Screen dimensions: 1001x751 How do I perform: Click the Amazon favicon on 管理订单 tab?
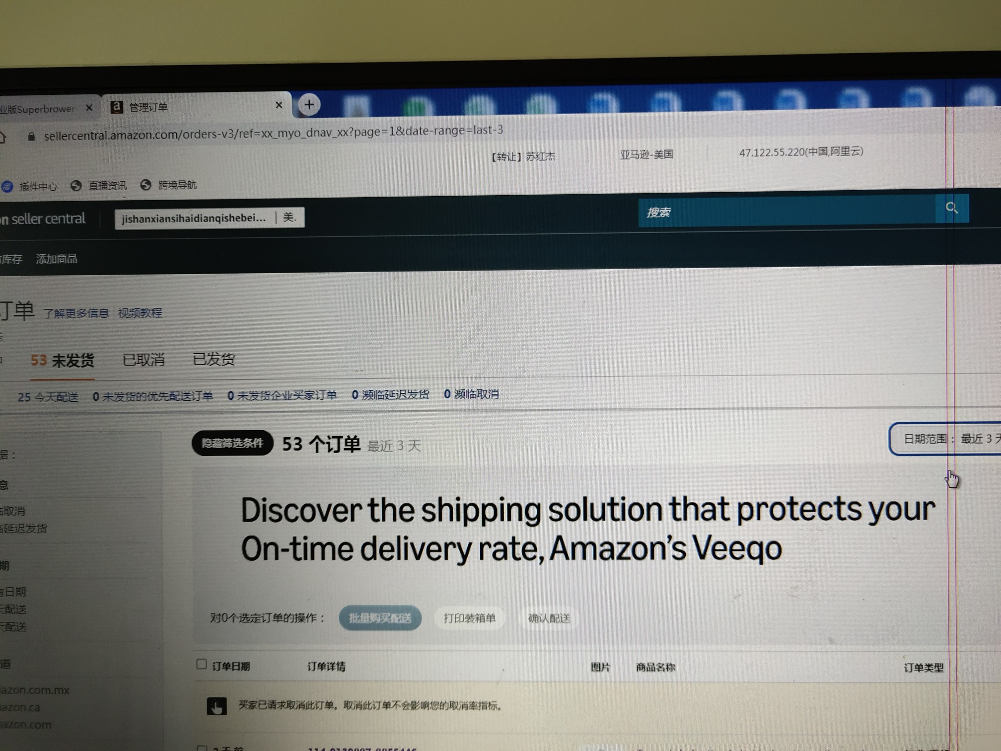(x=117, y=107)
